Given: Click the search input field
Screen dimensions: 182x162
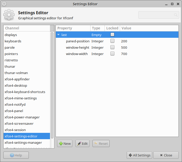Looking at the screenshot, I should pos(156,15).
